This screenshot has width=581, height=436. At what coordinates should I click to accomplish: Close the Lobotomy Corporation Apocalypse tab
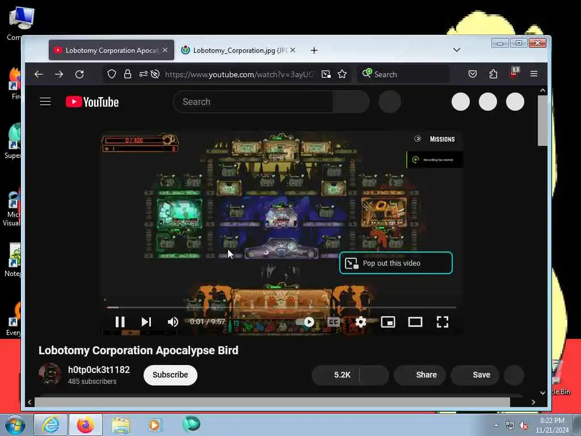[165, 50]
